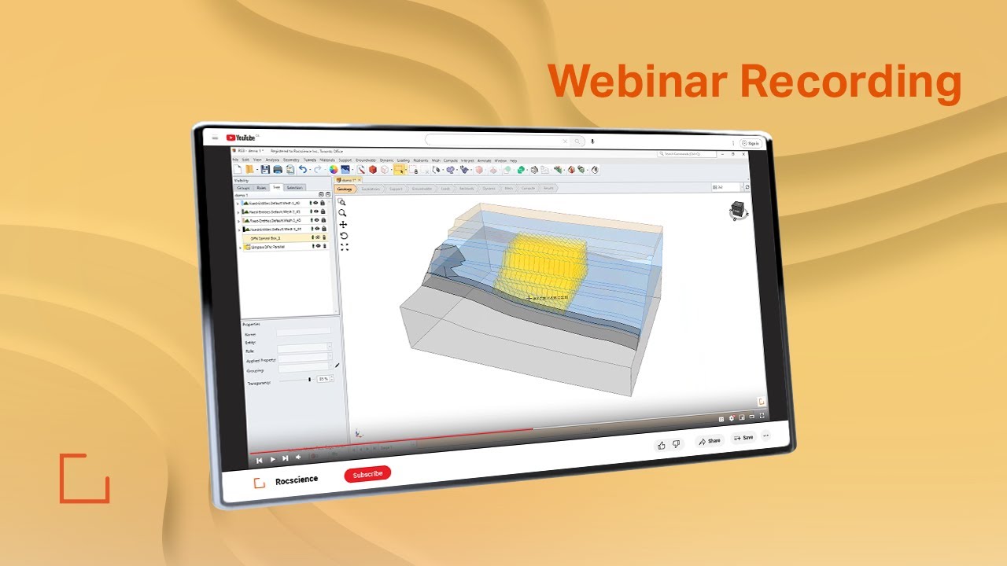Open the YouTube hamburger menu
The image size is (1007, 566).
coord(215,138)
